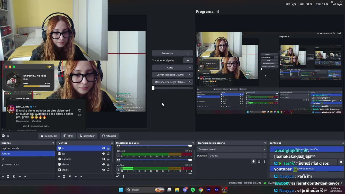345x194 pixels.
Task: Unlock the tts source
Action: click(x=108, y=154)
